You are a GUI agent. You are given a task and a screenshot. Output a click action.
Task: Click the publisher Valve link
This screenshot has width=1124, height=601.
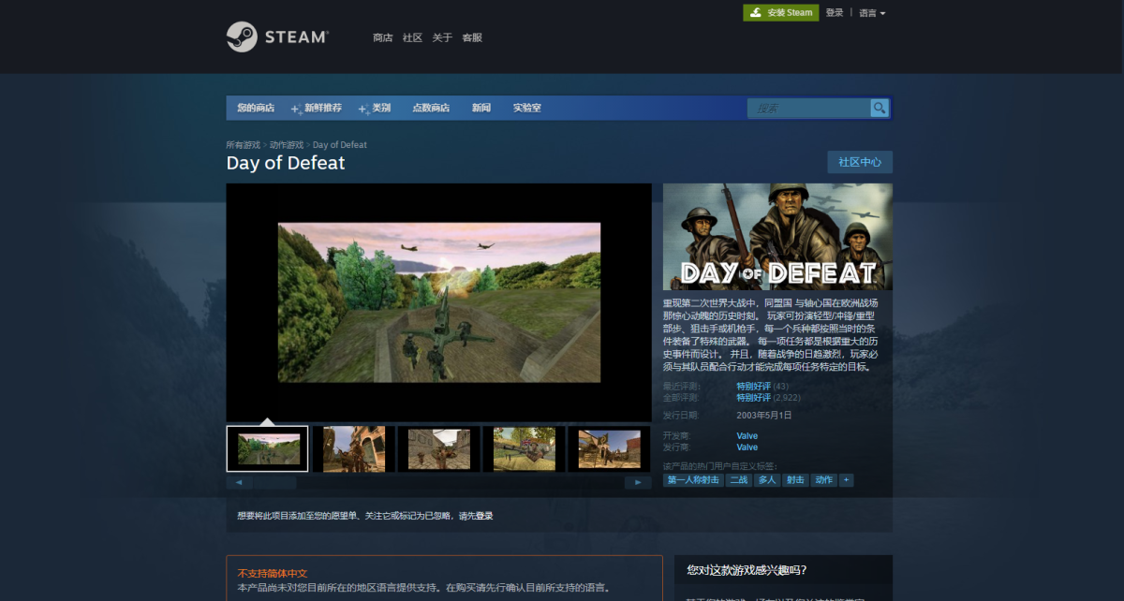(747, 447)
